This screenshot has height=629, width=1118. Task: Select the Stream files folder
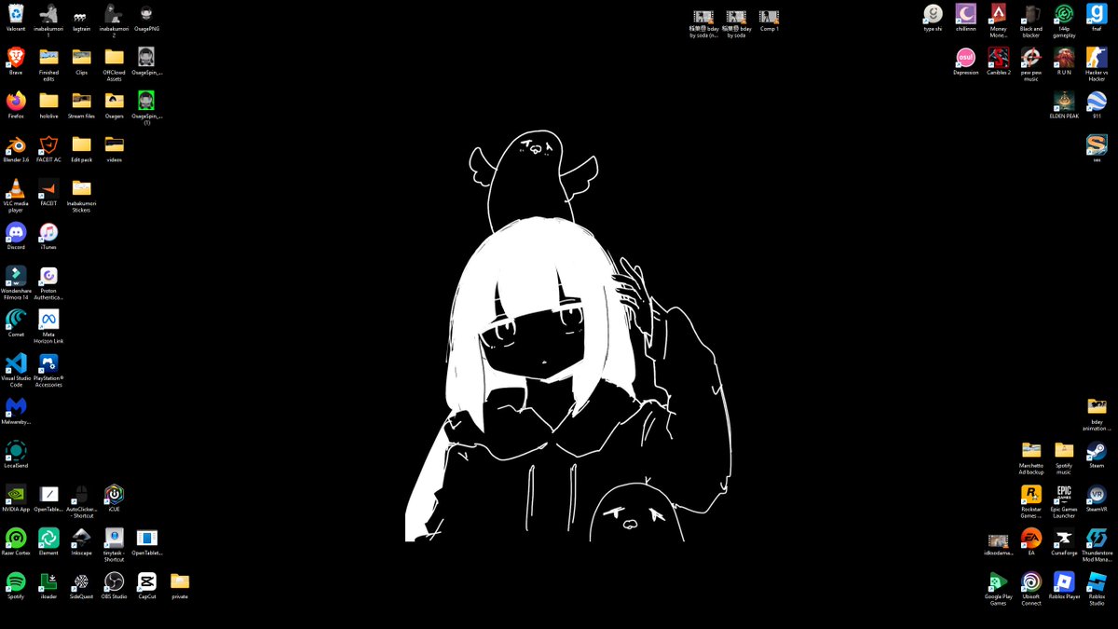(81, 101)
